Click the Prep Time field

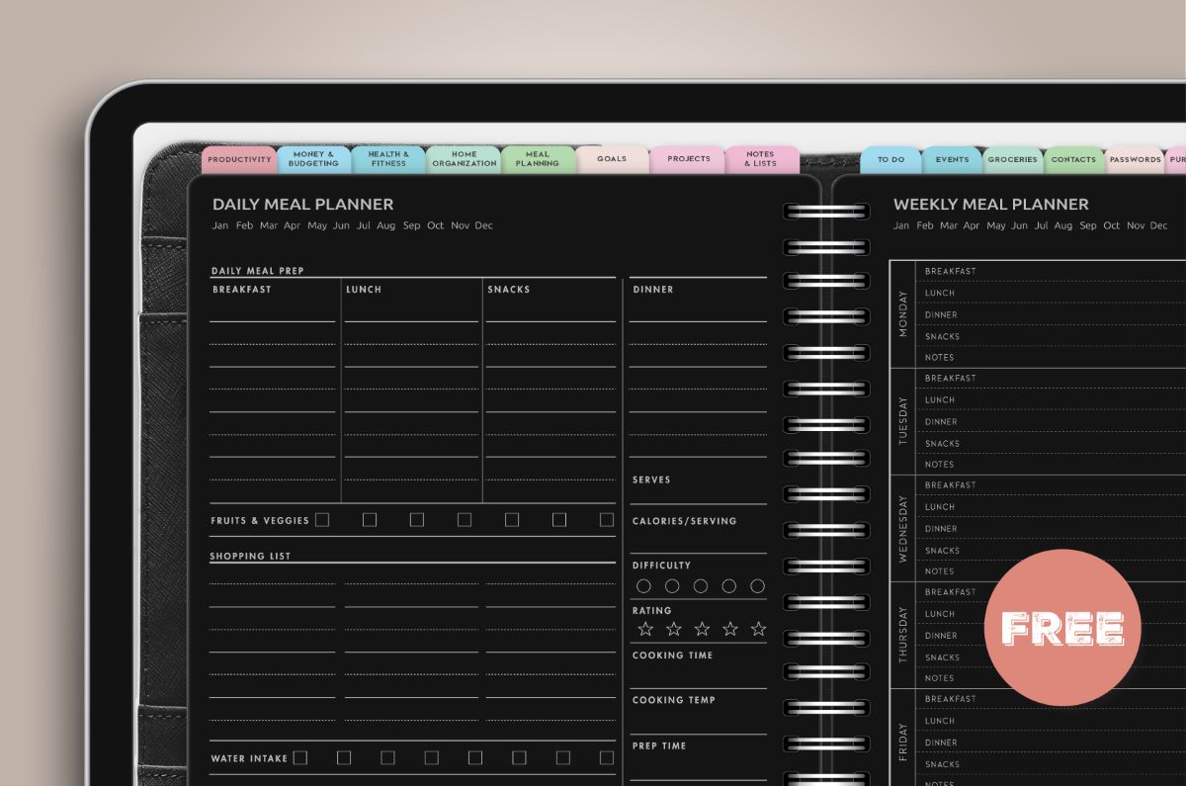point(699,757)
